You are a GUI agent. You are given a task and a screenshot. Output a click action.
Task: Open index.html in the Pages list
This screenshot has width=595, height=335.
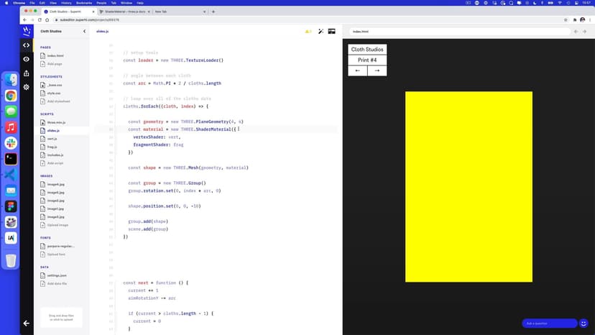55,55
